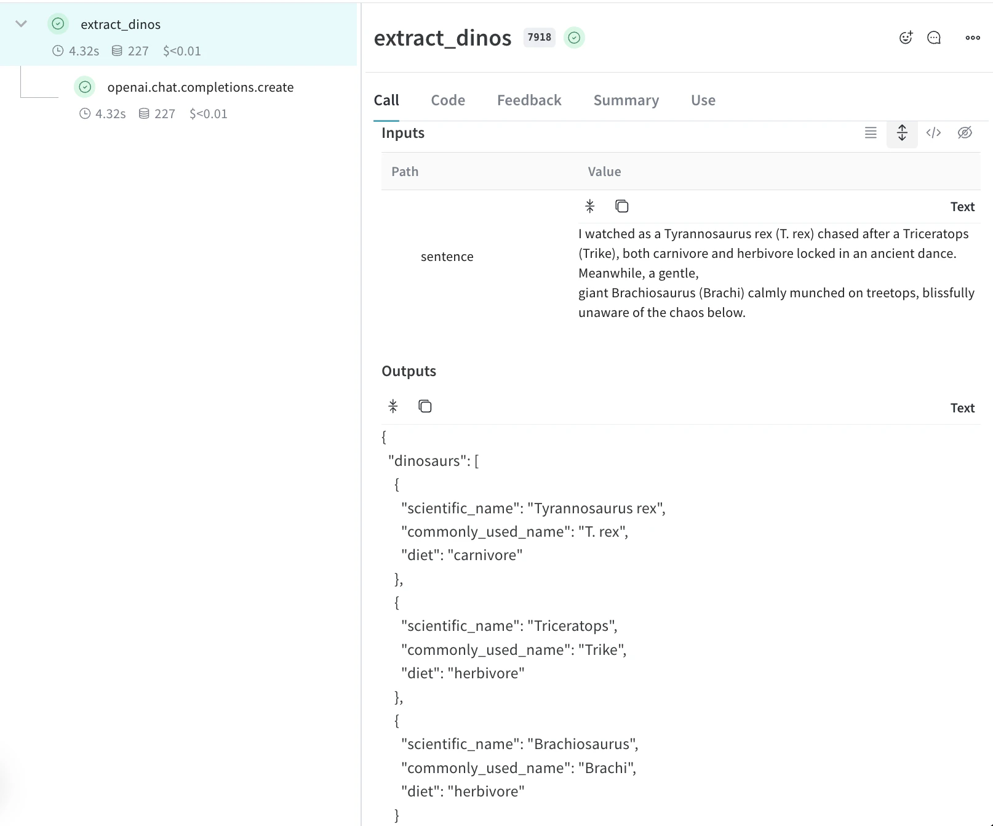Click the green success status icon by title
The width and height of the screenshot is (993, 826).
point(574,38)
